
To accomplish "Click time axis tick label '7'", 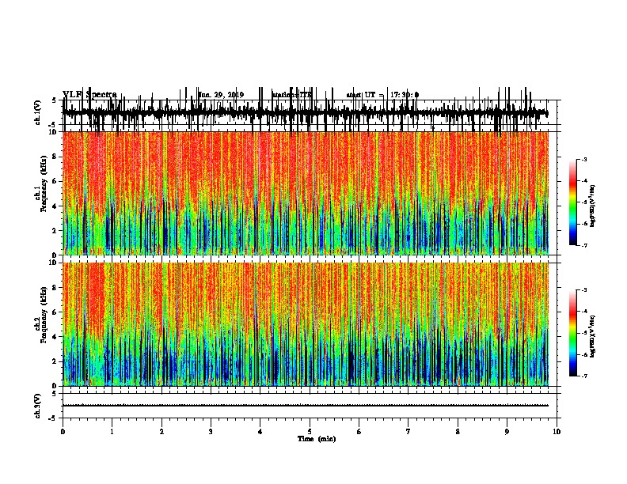I will pos(408,432).
